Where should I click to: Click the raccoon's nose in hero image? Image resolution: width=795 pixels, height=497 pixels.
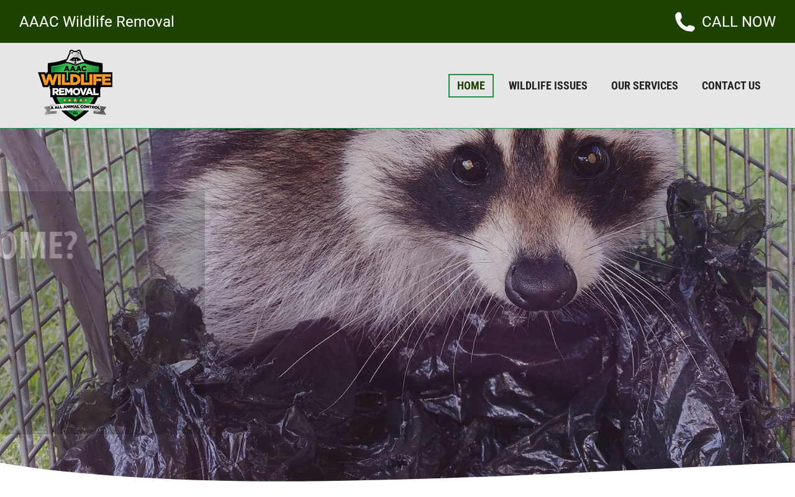pos(541,283)
